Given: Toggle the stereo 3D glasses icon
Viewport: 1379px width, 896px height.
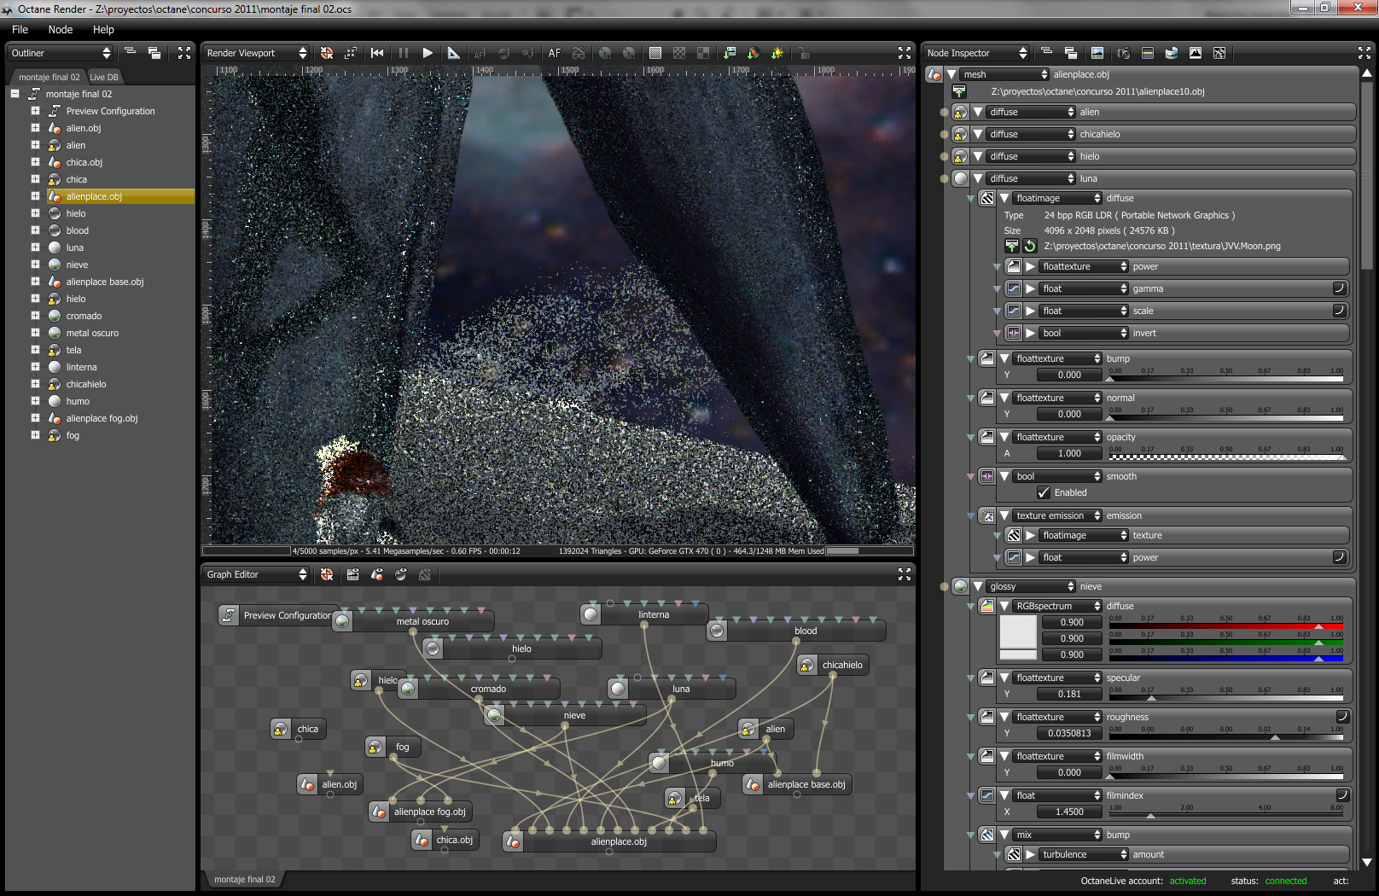Looking at the screenshot, I should 579,53.
